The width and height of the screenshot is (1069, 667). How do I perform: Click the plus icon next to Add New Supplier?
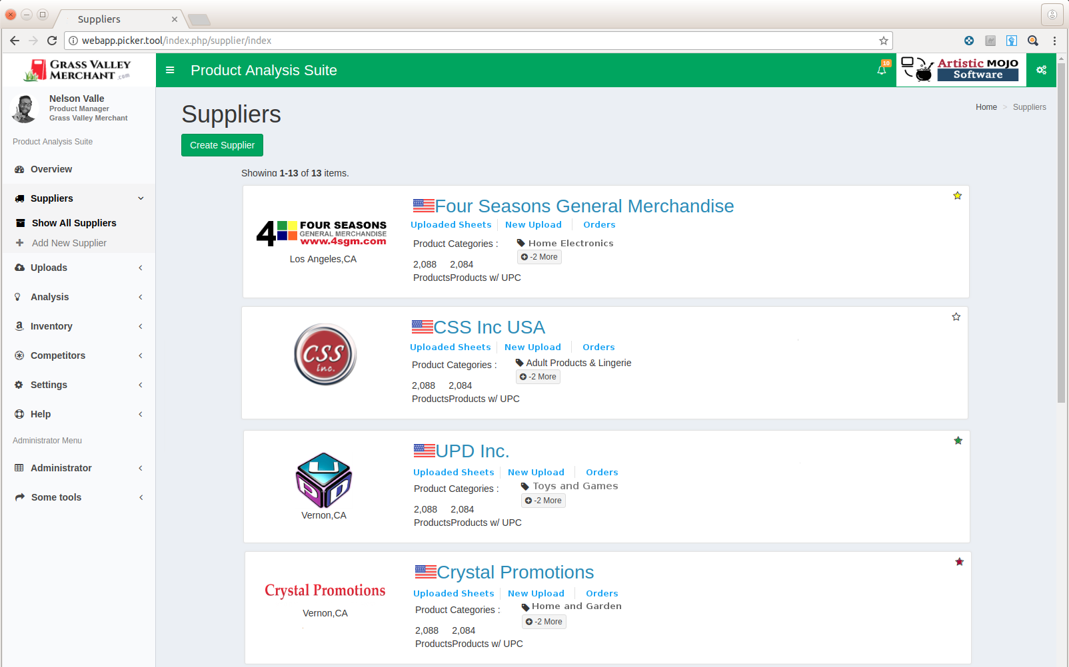click(x=19, y=243)
